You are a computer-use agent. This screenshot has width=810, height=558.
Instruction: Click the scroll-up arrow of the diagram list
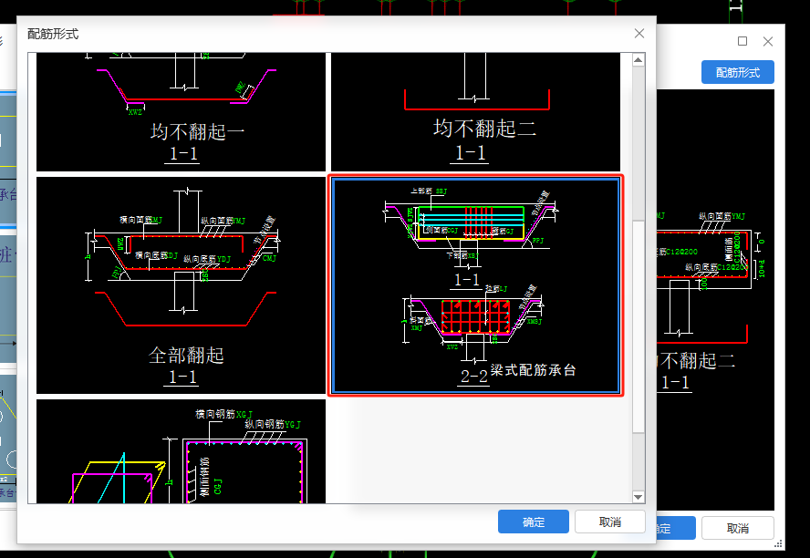click(x=638, y=60)
